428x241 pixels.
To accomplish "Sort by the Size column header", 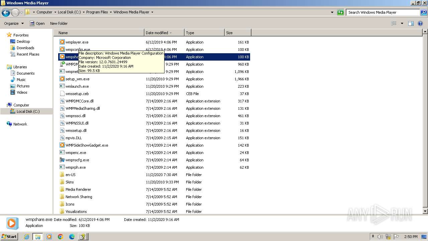I will click(x=238, y=33).
